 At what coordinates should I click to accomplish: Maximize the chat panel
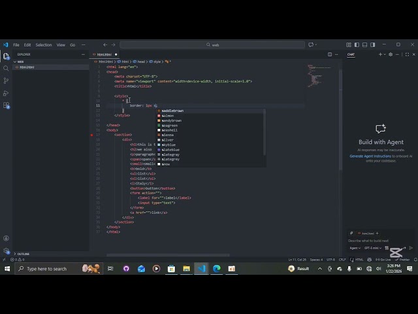(407, 54)
